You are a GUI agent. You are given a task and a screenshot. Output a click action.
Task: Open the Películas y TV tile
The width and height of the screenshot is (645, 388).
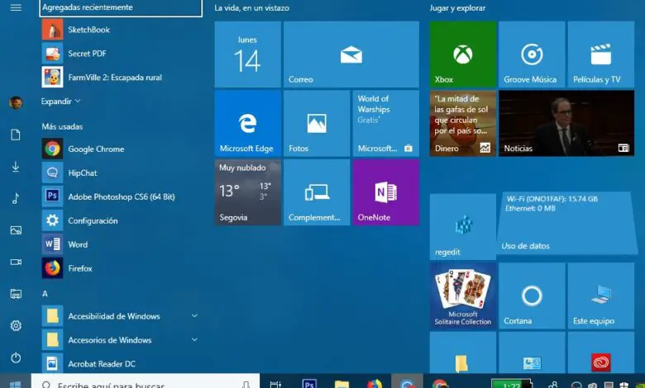click(601, 54)
